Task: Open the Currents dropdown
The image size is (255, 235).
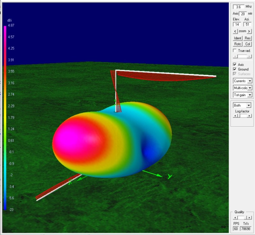Action: click(x=250, y=81)
